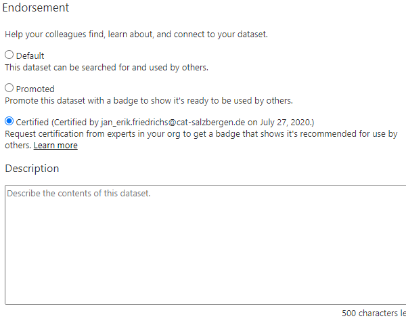Open the Learn more link
The width and height of the screenshot is (406, 325).
(55, 146)
